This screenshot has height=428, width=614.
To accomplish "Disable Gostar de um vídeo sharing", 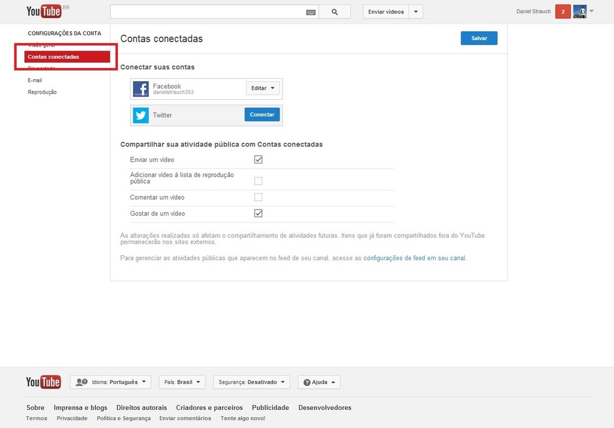I will pyautogui.click(x=258, y=213).
